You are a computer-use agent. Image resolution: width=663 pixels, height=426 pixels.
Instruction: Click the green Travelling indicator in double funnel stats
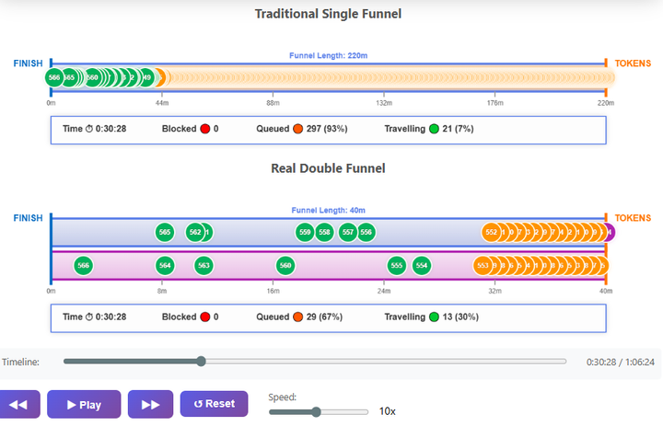[434, 317]
